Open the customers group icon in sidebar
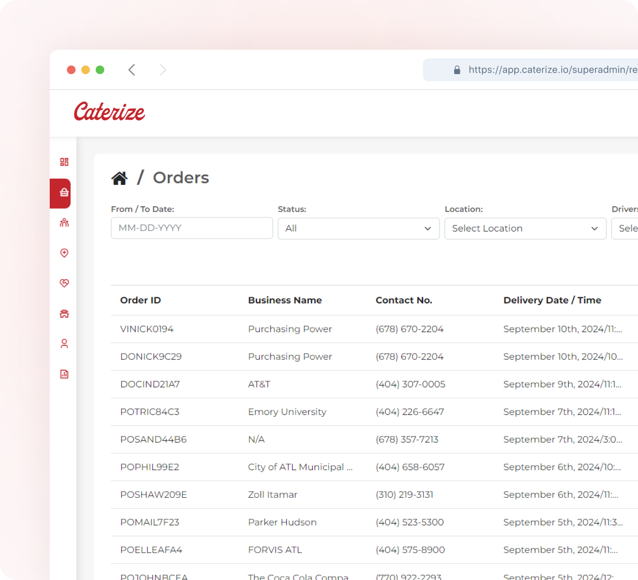This screenshot has height=580, width=638. pos(64,223)
